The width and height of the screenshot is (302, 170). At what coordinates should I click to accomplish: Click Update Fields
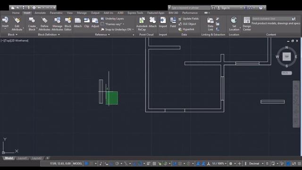tap(188, 19)
